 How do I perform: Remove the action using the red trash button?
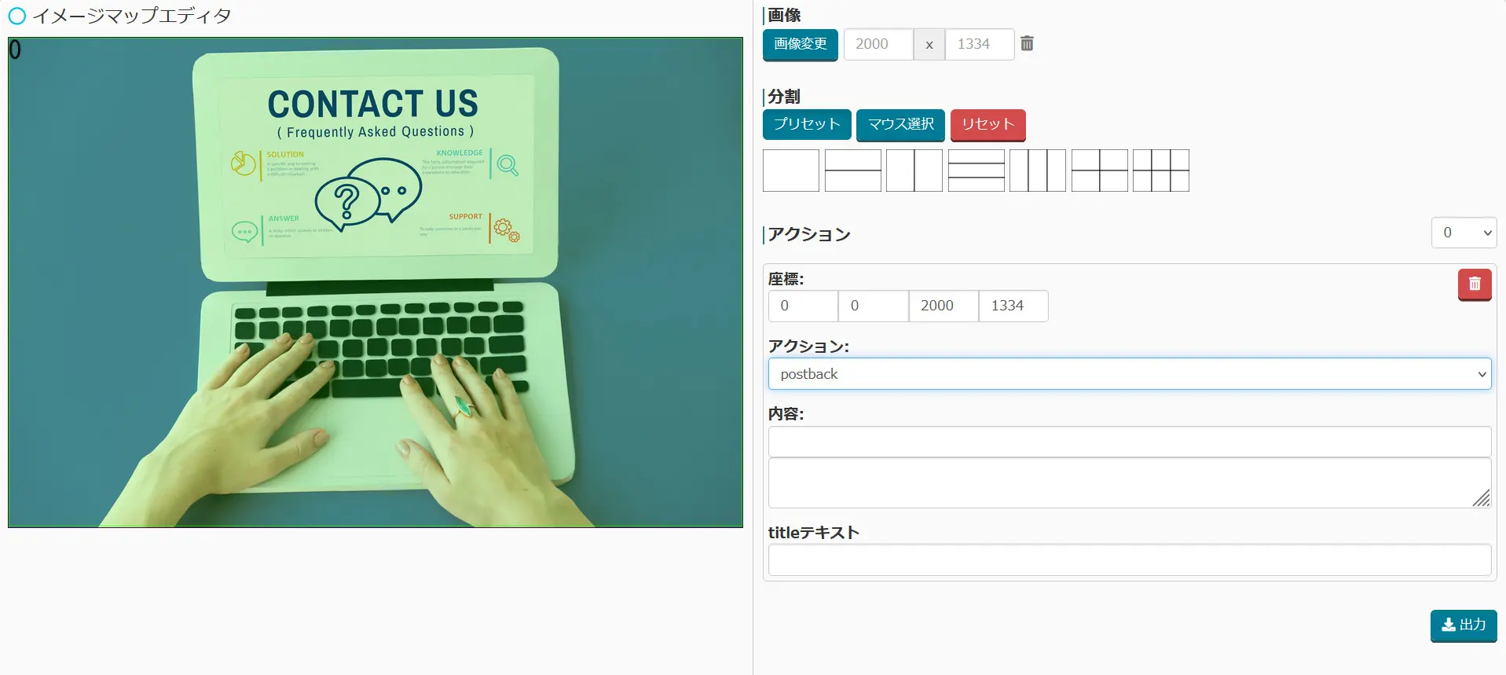(1474, 284)
